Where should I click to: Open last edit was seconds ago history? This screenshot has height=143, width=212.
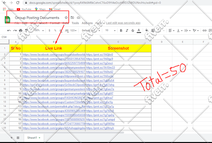[x=123, y=23]
